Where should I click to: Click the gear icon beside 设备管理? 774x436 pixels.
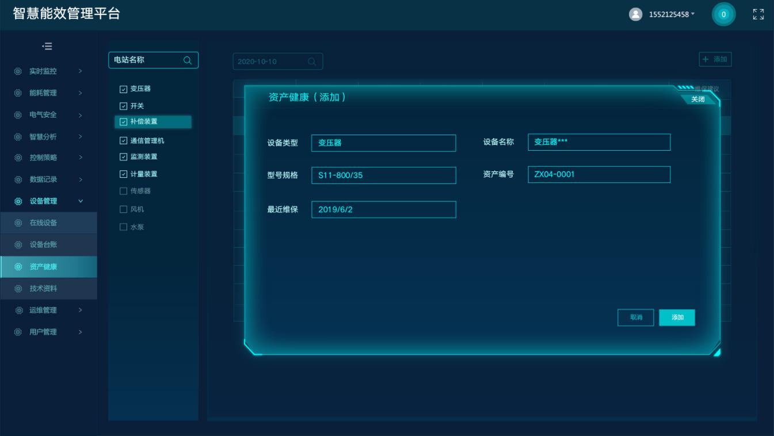point(18,201)
